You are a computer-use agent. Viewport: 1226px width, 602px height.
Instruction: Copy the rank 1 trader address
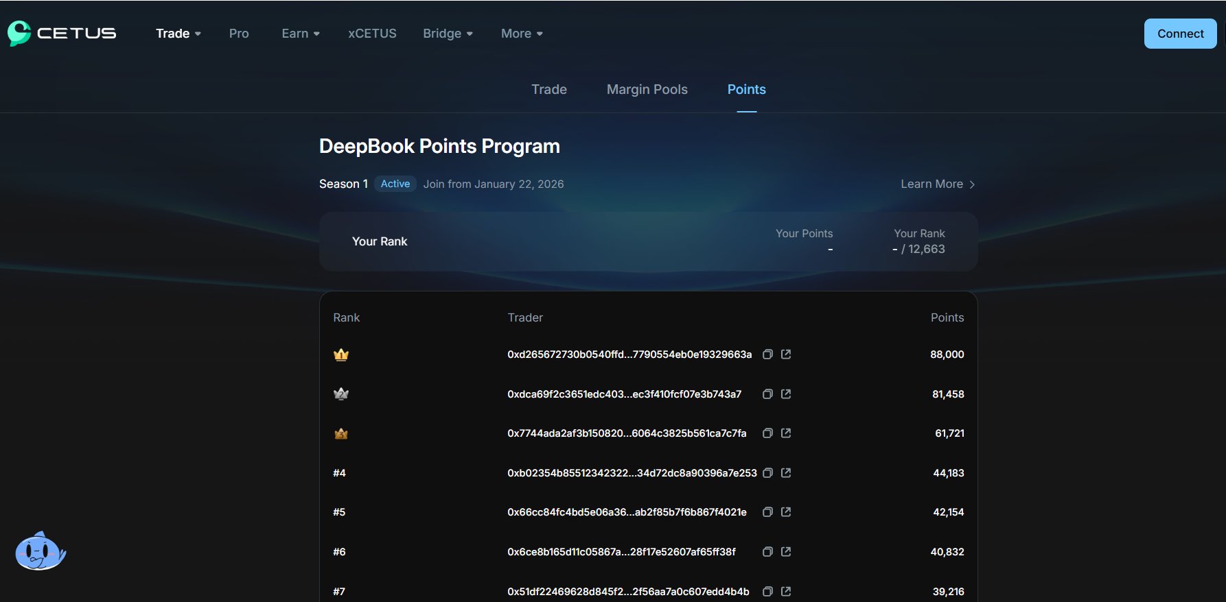coord(767,354)
